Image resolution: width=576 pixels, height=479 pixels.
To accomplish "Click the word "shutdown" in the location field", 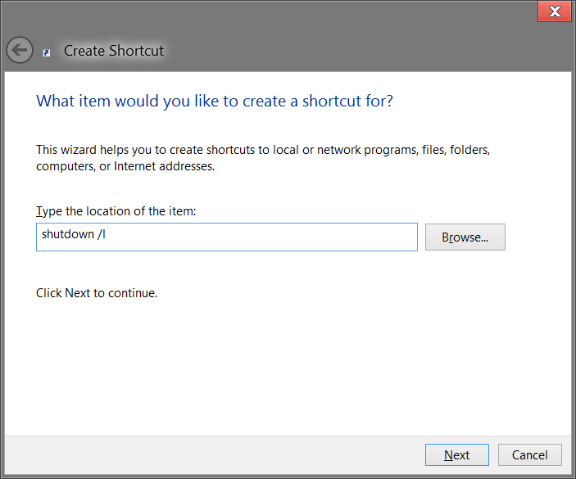I will click(67, 237).
